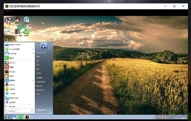Screen dimensions: 191x121
Task: Click the Windows Start orb
Action: [x=7, y=117]
